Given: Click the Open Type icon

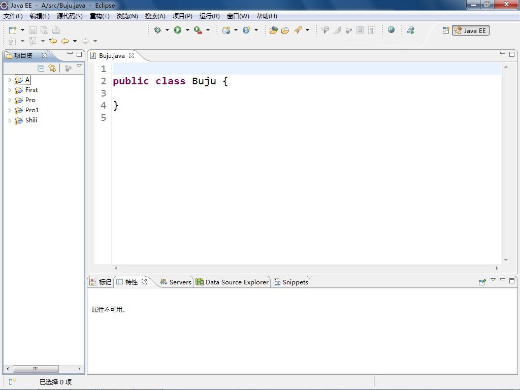Looking at the screenshot, I should click(274, 30).
